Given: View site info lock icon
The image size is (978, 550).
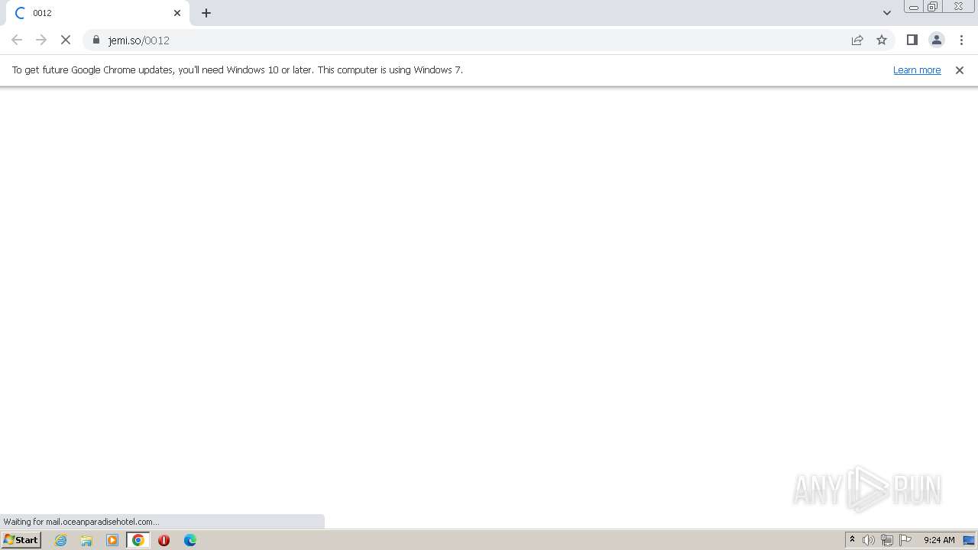Looking at the screenshot, I should pos(96,40).
